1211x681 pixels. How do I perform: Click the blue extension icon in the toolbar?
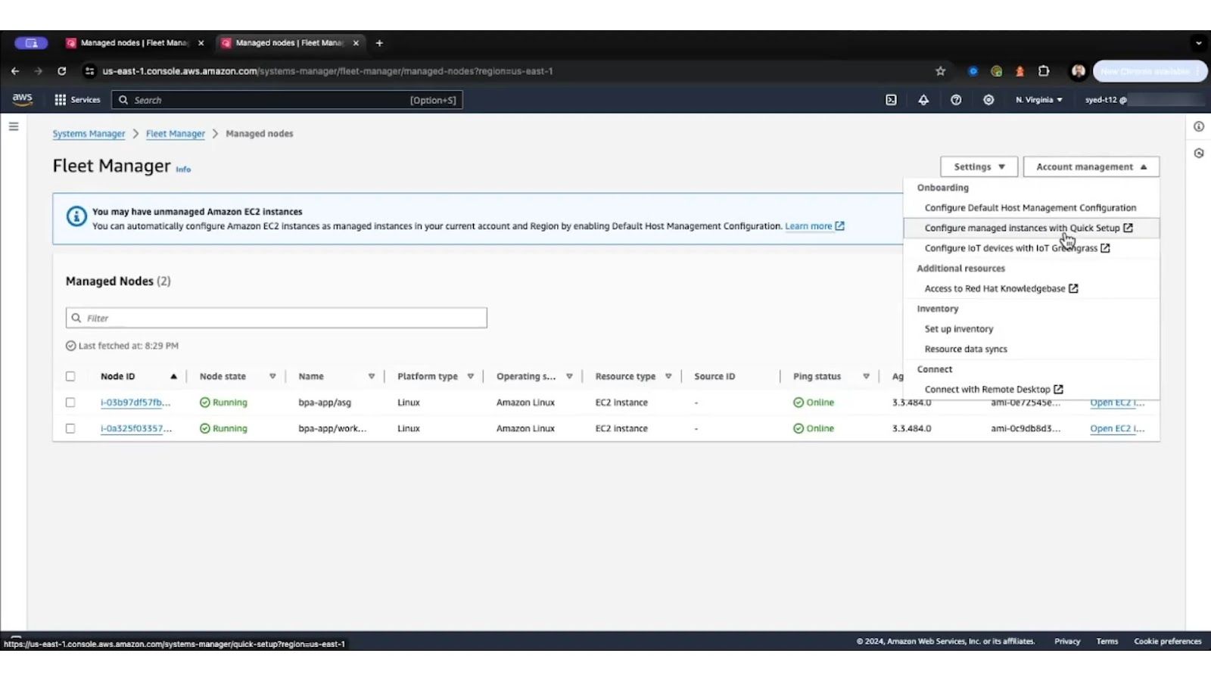[973, 71]
